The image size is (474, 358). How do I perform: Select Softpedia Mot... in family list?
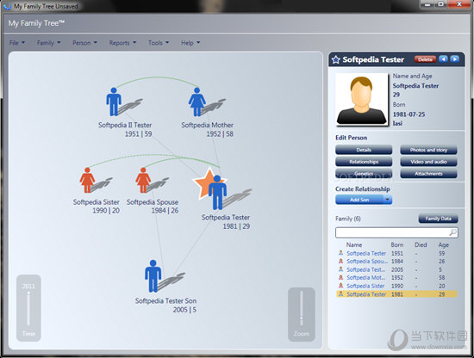pyautogui.click(x=396, y=278)
